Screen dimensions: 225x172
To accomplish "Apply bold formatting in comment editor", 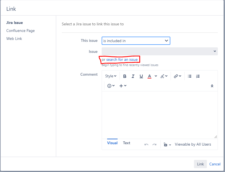I will coord(124,76).
